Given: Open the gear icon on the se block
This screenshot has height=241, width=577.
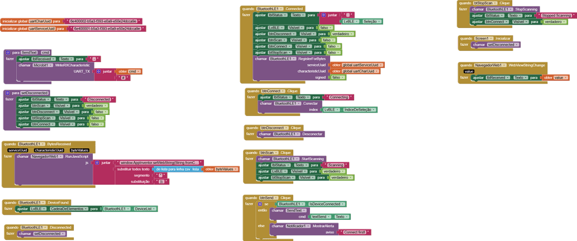Looking at the screenshot, I should (x=260, y=204).
